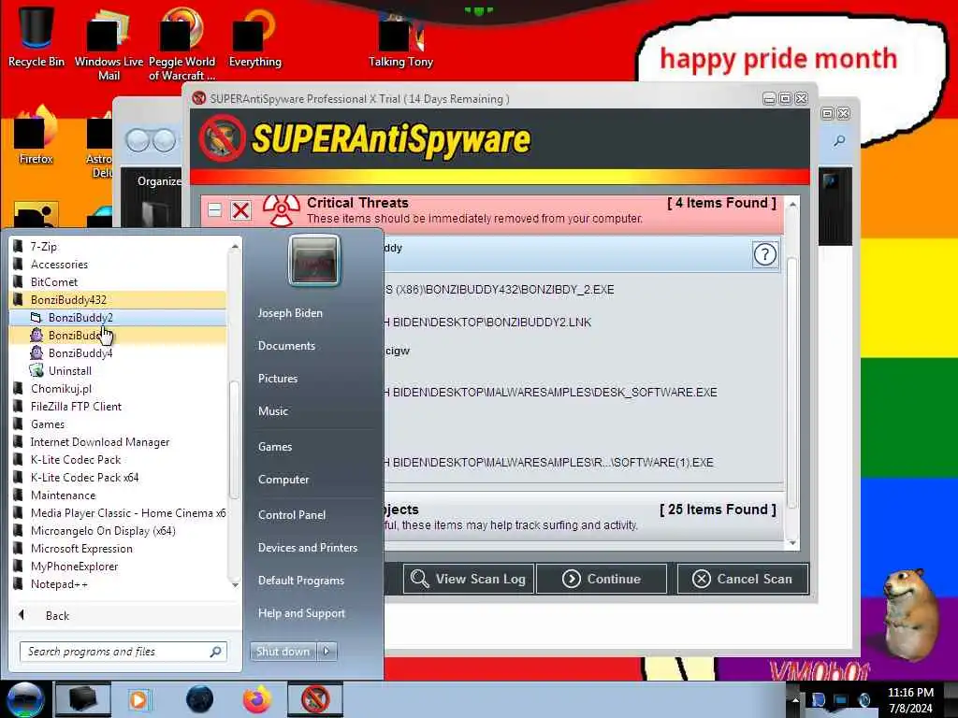The height and width of the screenshot is (718, 958).
Task: Expand the Chomikuj.pl folder
Action: 117,389
